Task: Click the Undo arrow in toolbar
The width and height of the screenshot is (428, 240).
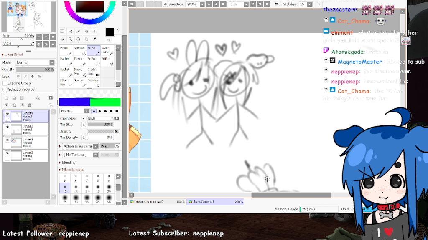Action: pyautogui.click(x=132, y=4)
